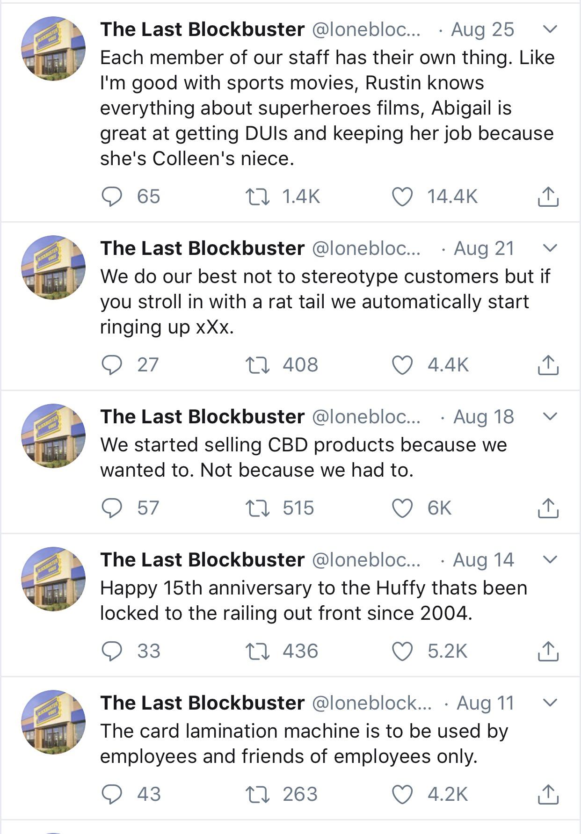Expand the Aug 18 tweet options chevron

(x=550, y=416)
